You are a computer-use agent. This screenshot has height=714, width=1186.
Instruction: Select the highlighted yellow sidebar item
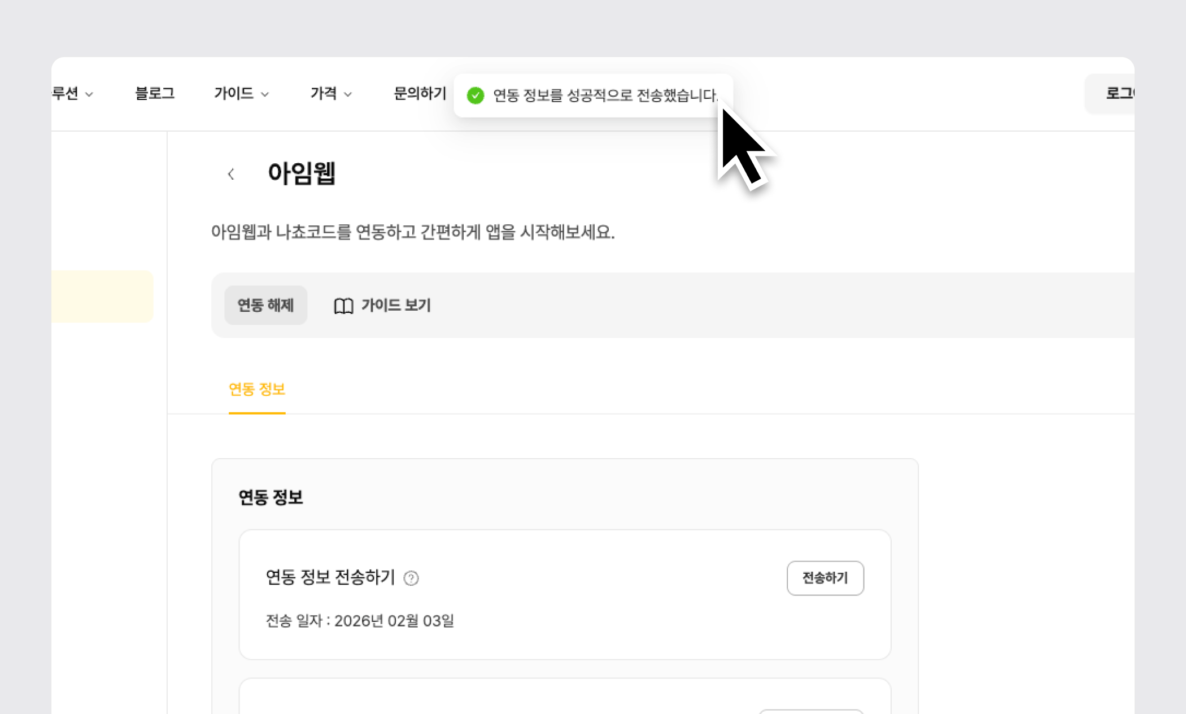tap(102, 296)
